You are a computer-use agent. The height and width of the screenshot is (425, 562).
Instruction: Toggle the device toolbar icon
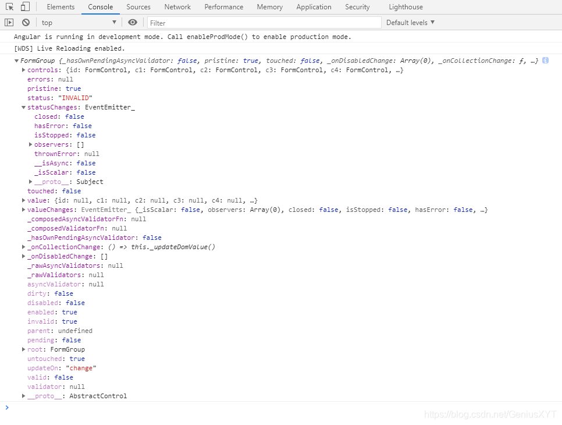[x=25, y=7]
